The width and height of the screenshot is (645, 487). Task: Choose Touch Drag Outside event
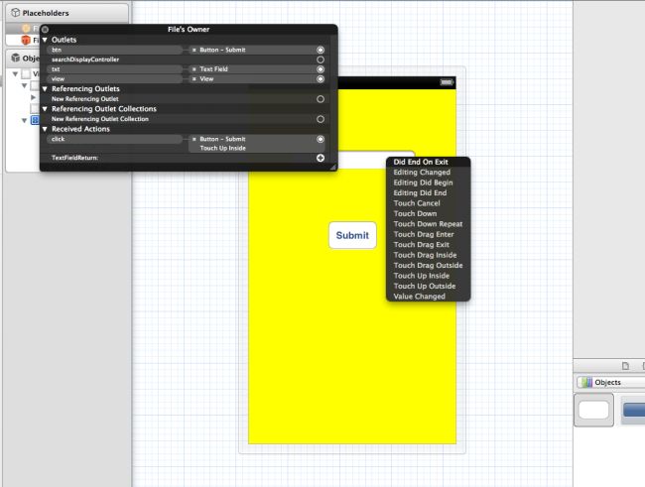(x=429, y=265)
